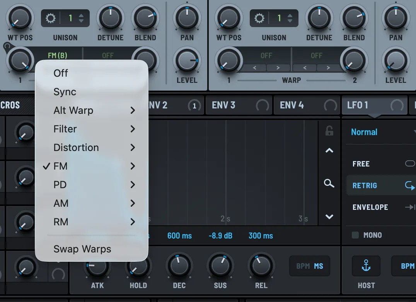Toggle LFO BPM sync button
This screenshot has width=416, height=302.
pyautogui.click(x=404, y=266)
